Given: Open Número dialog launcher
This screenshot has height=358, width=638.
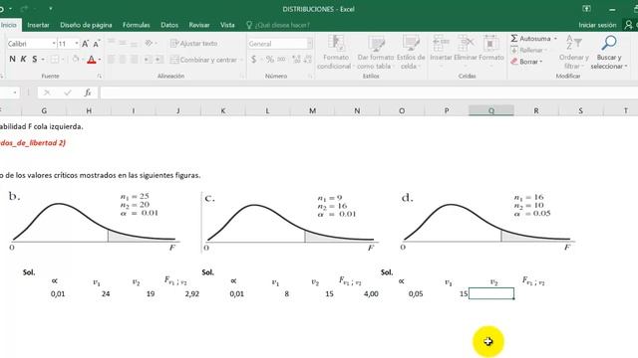Looking at the screenshot, I should [x=310, y=76].
